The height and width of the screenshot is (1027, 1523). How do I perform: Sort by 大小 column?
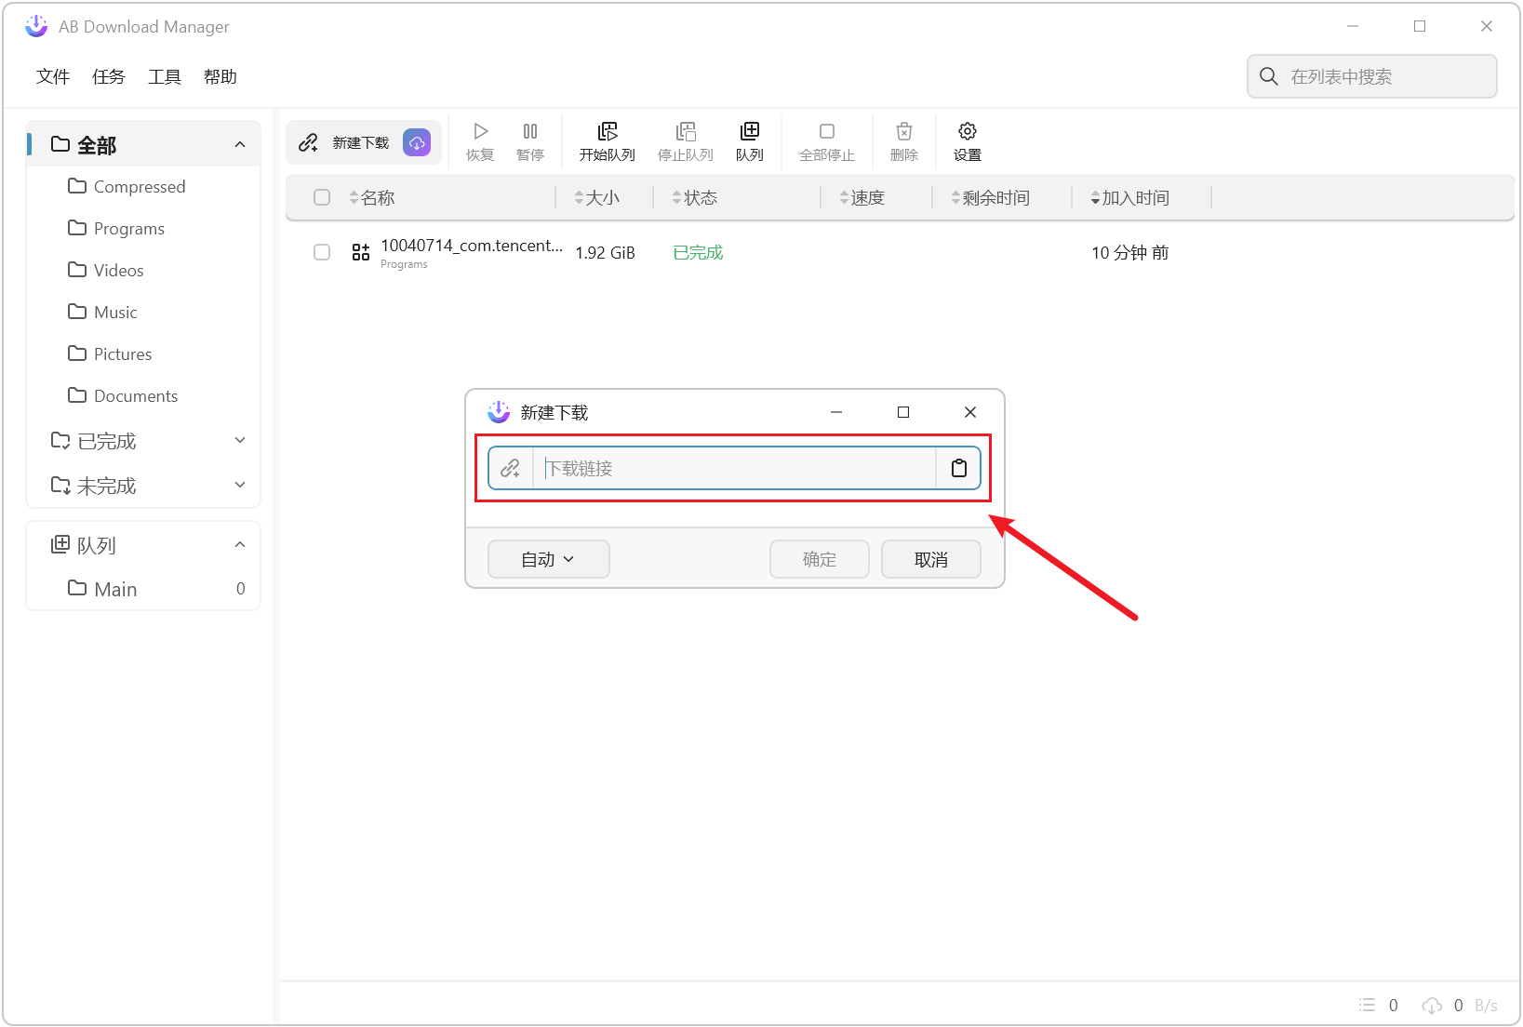[x=596, y=197]
